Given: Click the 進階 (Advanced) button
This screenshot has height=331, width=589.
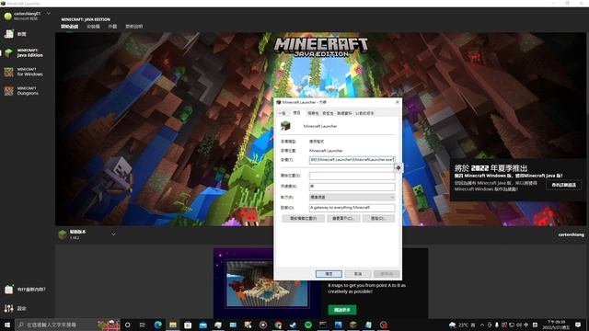Looking at the screenshot, I should pyautogui.click(x=378, y=219).
